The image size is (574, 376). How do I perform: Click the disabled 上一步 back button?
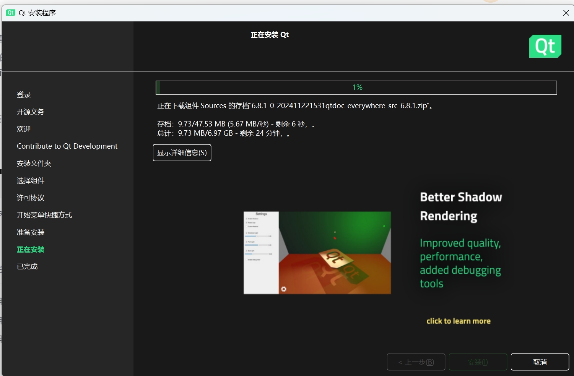click(416, 362)
